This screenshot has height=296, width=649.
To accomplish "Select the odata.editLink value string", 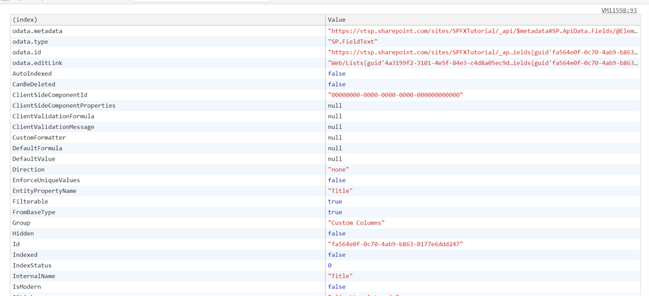I will (x=482, y=63).
